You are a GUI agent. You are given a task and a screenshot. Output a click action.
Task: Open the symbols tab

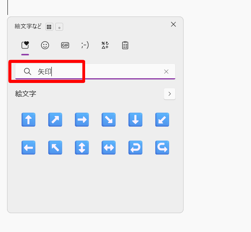pos(105,45)
